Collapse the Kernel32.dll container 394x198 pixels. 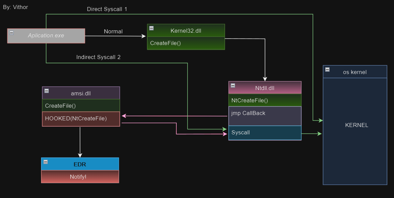click(x=152, y=28)
